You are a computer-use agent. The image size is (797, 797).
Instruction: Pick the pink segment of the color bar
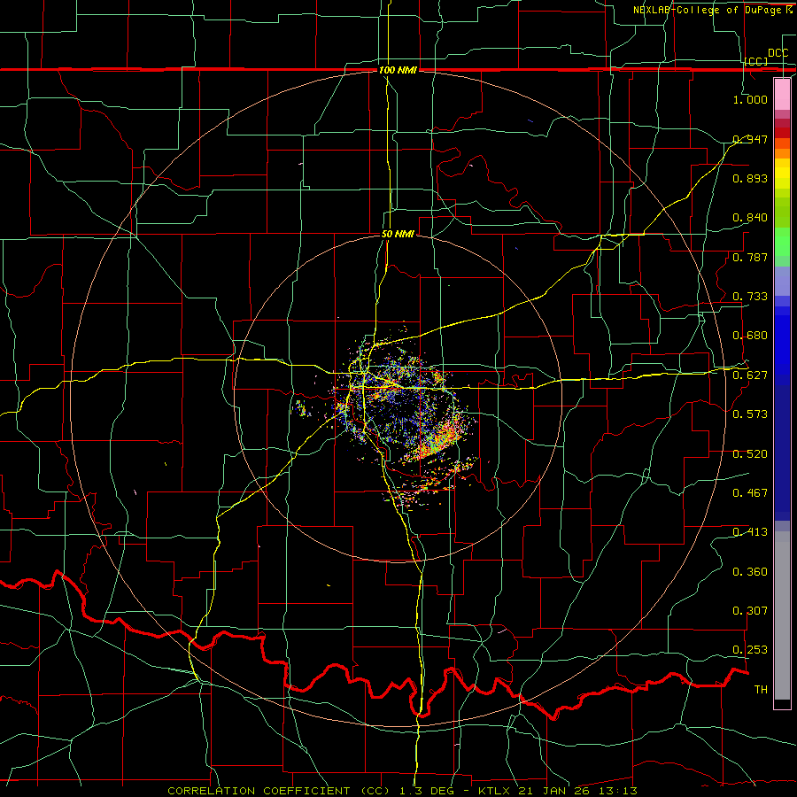782,94
